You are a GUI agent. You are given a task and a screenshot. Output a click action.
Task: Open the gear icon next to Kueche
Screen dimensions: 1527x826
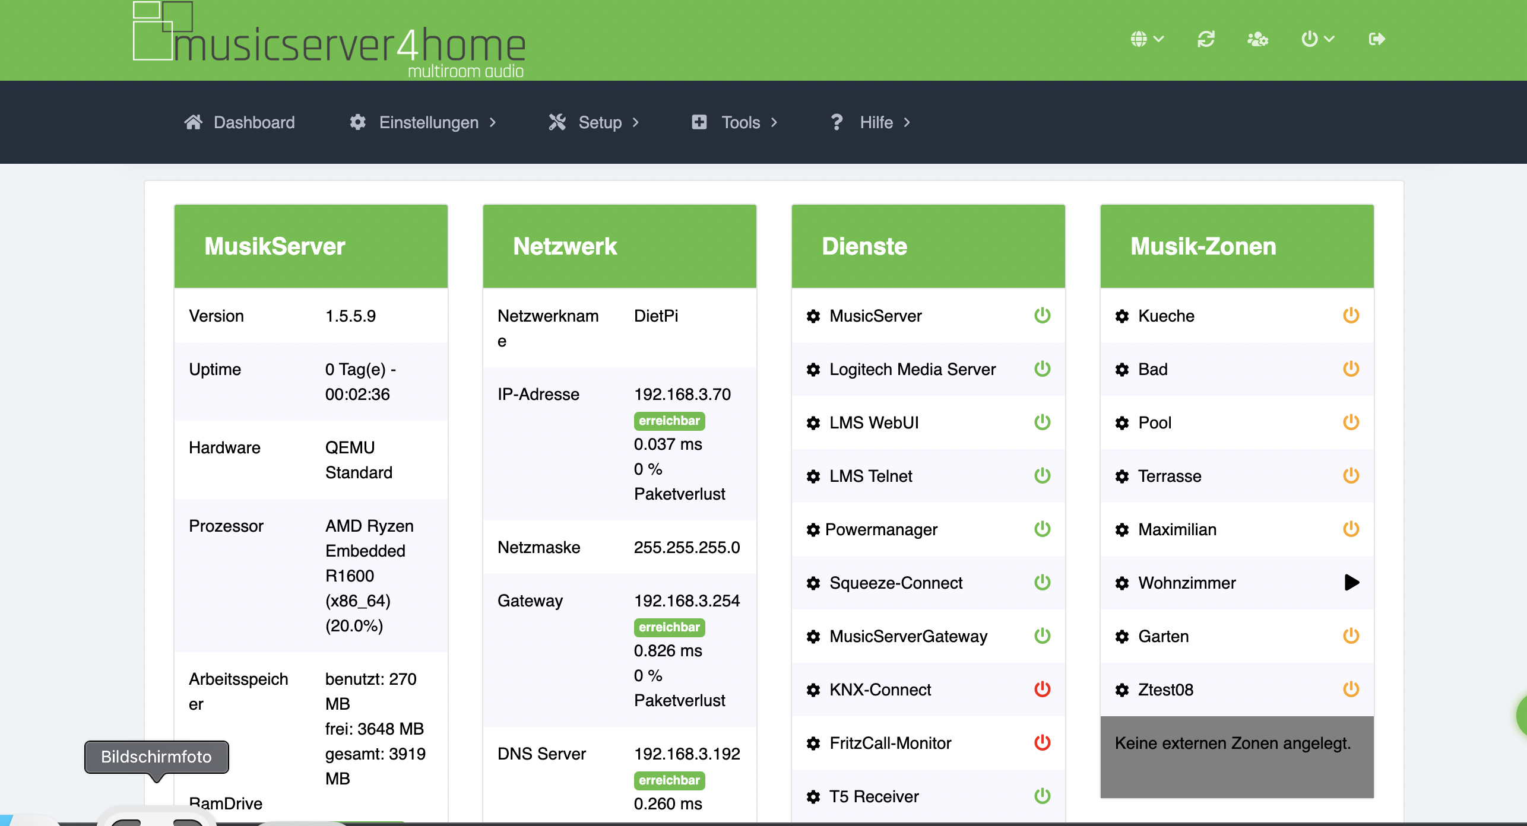pyautogui.click(x=1122, y=316)
